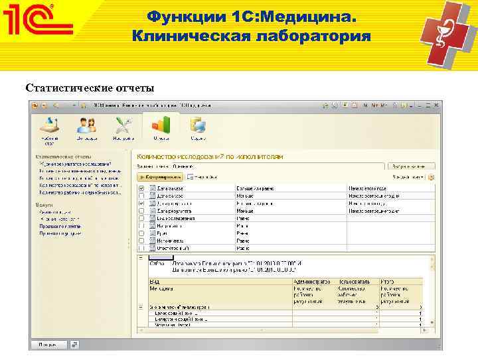Click field icon in the Вид исследования row
The height and width of the screenshot is (358, 478).
coord(153,218)
